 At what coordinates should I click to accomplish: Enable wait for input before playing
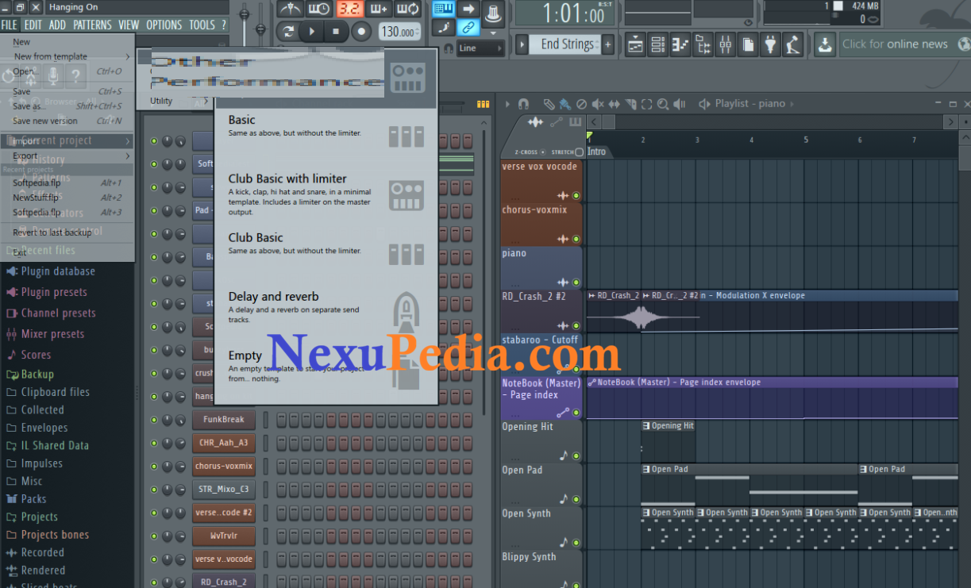[x=319, y=10]
